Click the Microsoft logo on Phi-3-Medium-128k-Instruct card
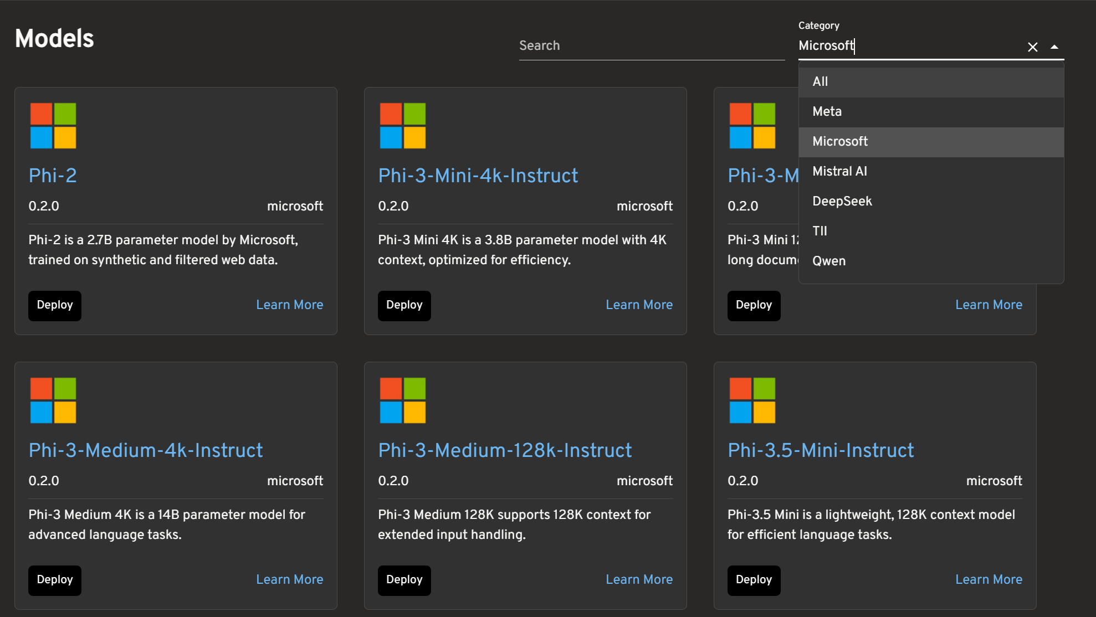 (x=403, y=400)
